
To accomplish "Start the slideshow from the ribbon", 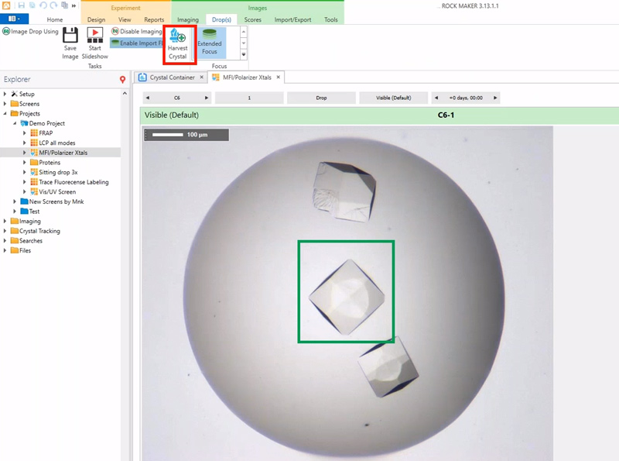I will [x=95, y=43].
